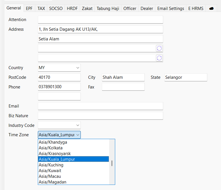Focus the Fax number field
This screenshot has height=190, width=221.
(123, 87)
